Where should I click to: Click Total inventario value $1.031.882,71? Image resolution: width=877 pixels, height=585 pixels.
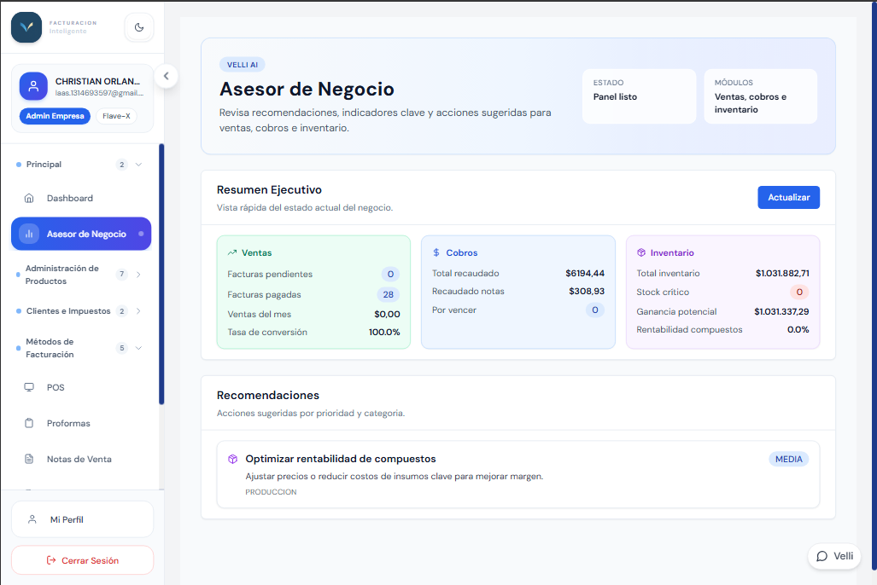click(x=782, y=273)
